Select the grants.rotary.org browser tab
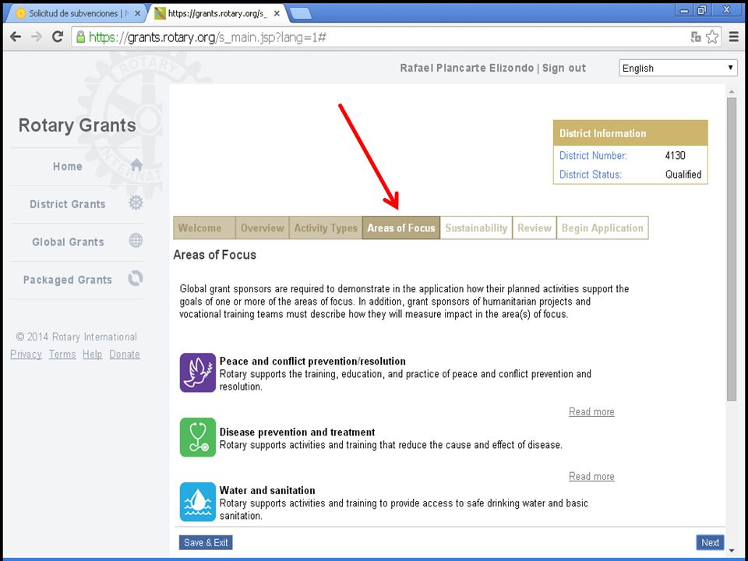748x561 pixels. click(x=217, y=13)
